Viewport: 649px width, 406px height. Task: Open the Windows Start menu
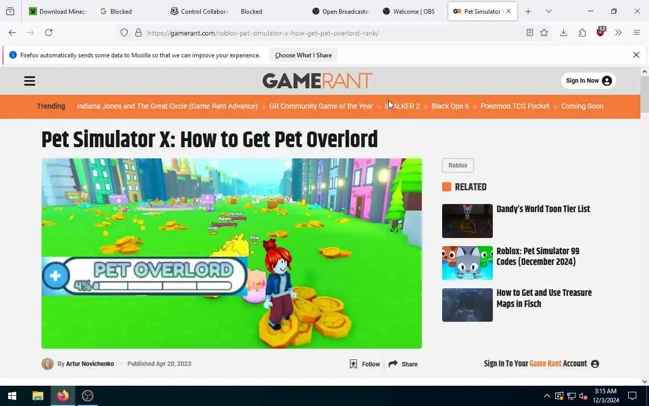click(12, 396)
